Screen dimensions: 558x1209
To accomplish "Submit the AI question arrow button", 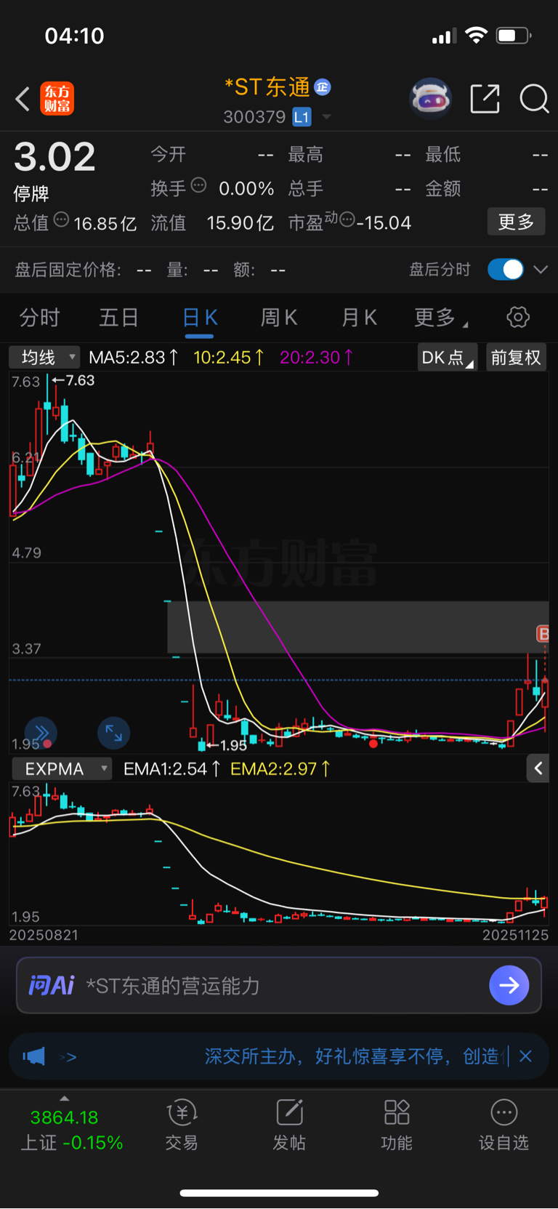I will [509, 985].
